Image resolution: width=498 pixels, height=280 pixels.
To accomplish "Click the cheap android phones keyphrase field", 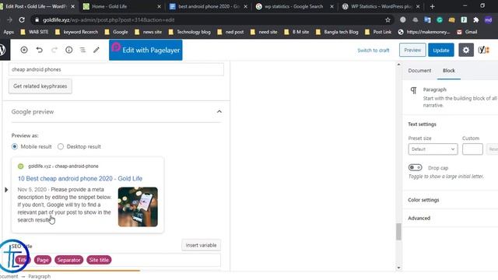I will tap(116, 69).
